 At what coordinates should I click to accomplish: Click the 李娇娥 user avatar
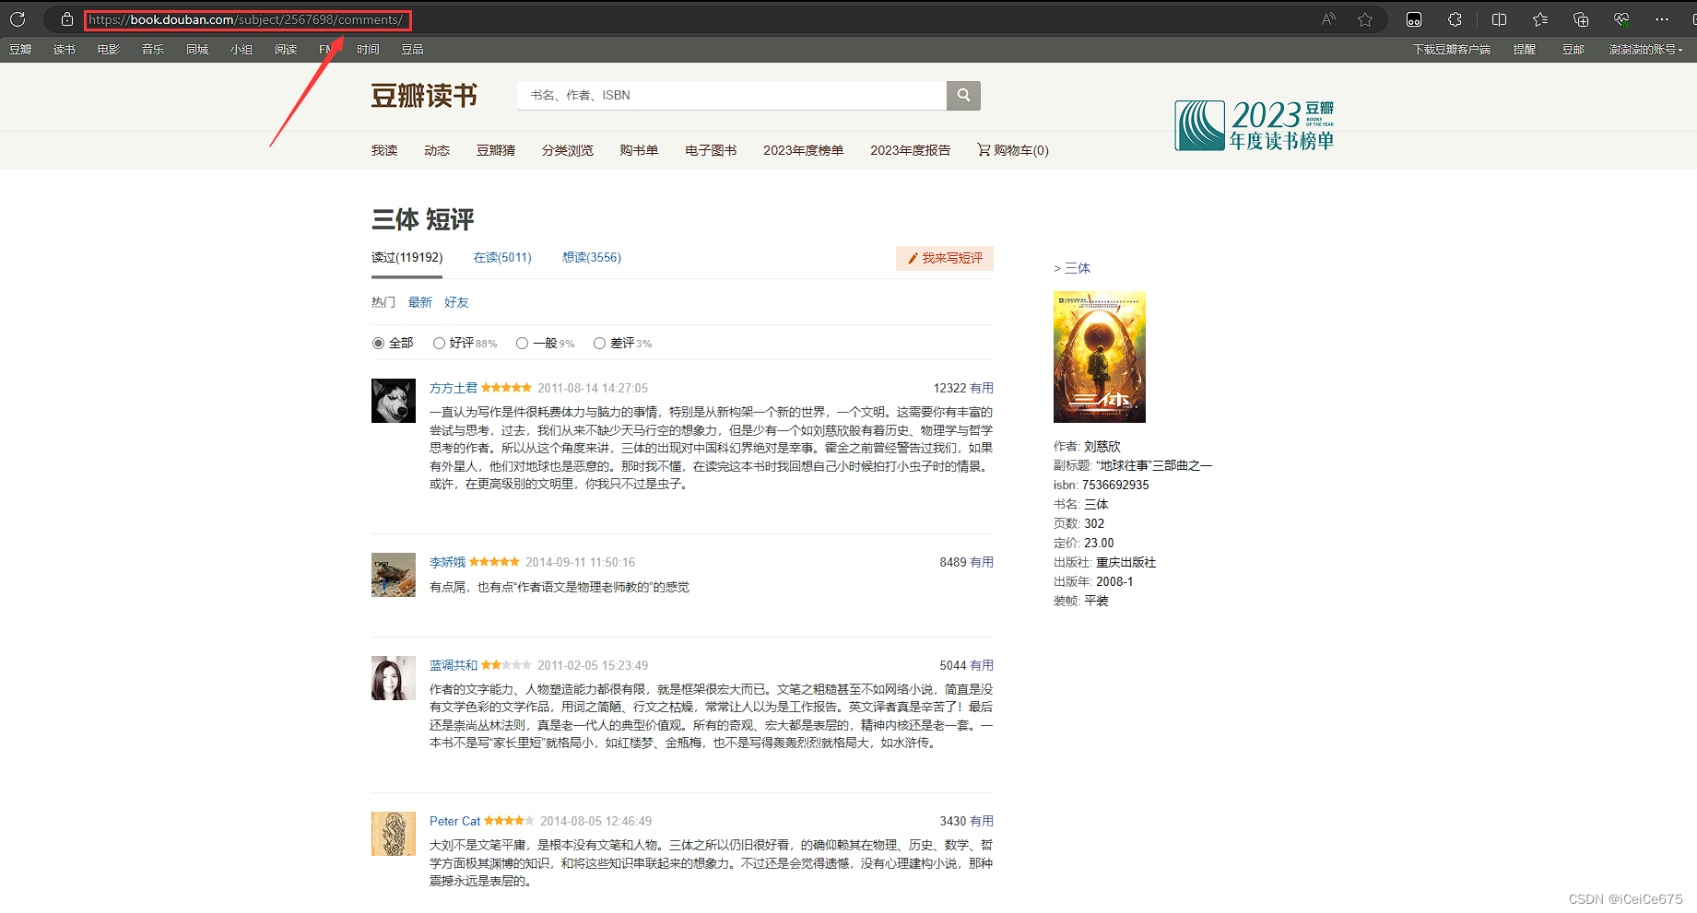point(394,575)
